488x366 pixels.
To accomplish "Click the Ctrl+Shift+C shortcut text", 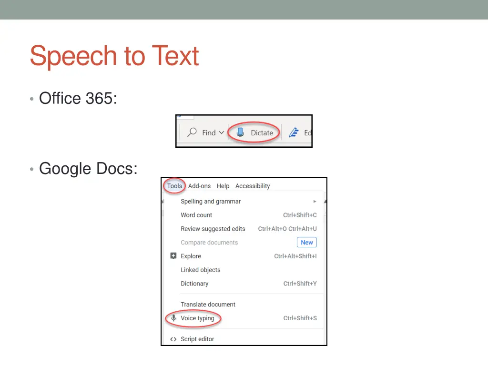I will pyautogui.click(x=300, y=215).
